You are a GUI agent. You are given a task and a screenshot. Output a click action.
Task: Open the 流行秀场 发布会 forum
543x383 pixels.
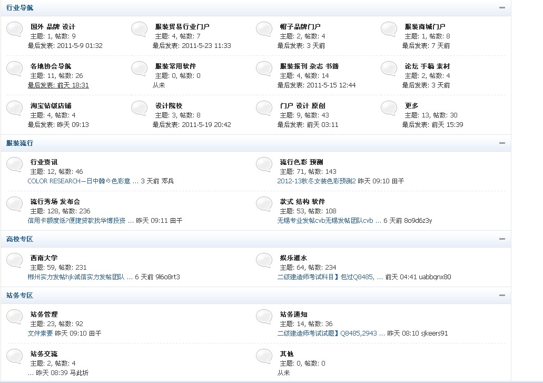tap(55, 202)
